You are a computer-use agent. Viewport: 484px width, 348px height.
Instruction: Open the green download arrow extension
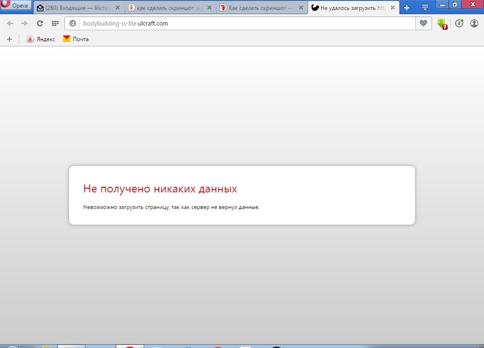coord(442,24)
